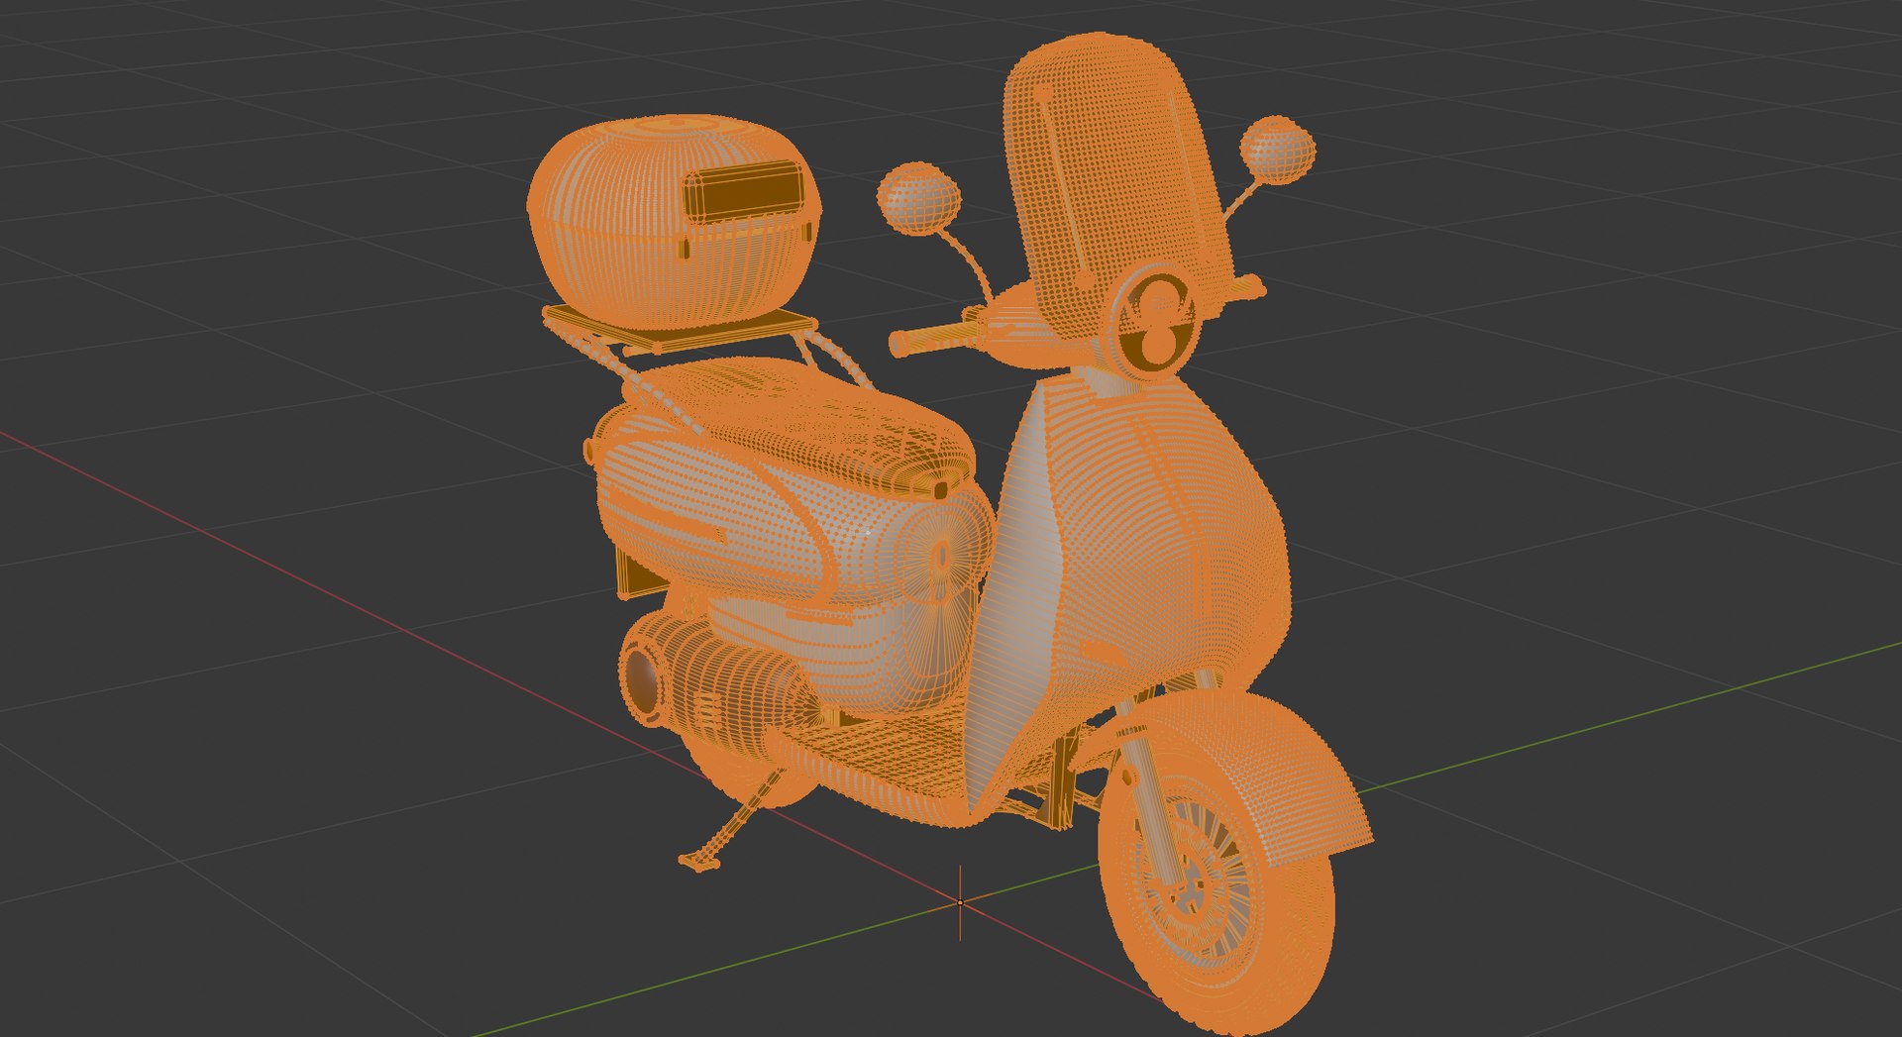Click the 3D cursor crosshair on the grid
The width and height of the screenshot is (1902, 1037).
[x=960, y=902]
